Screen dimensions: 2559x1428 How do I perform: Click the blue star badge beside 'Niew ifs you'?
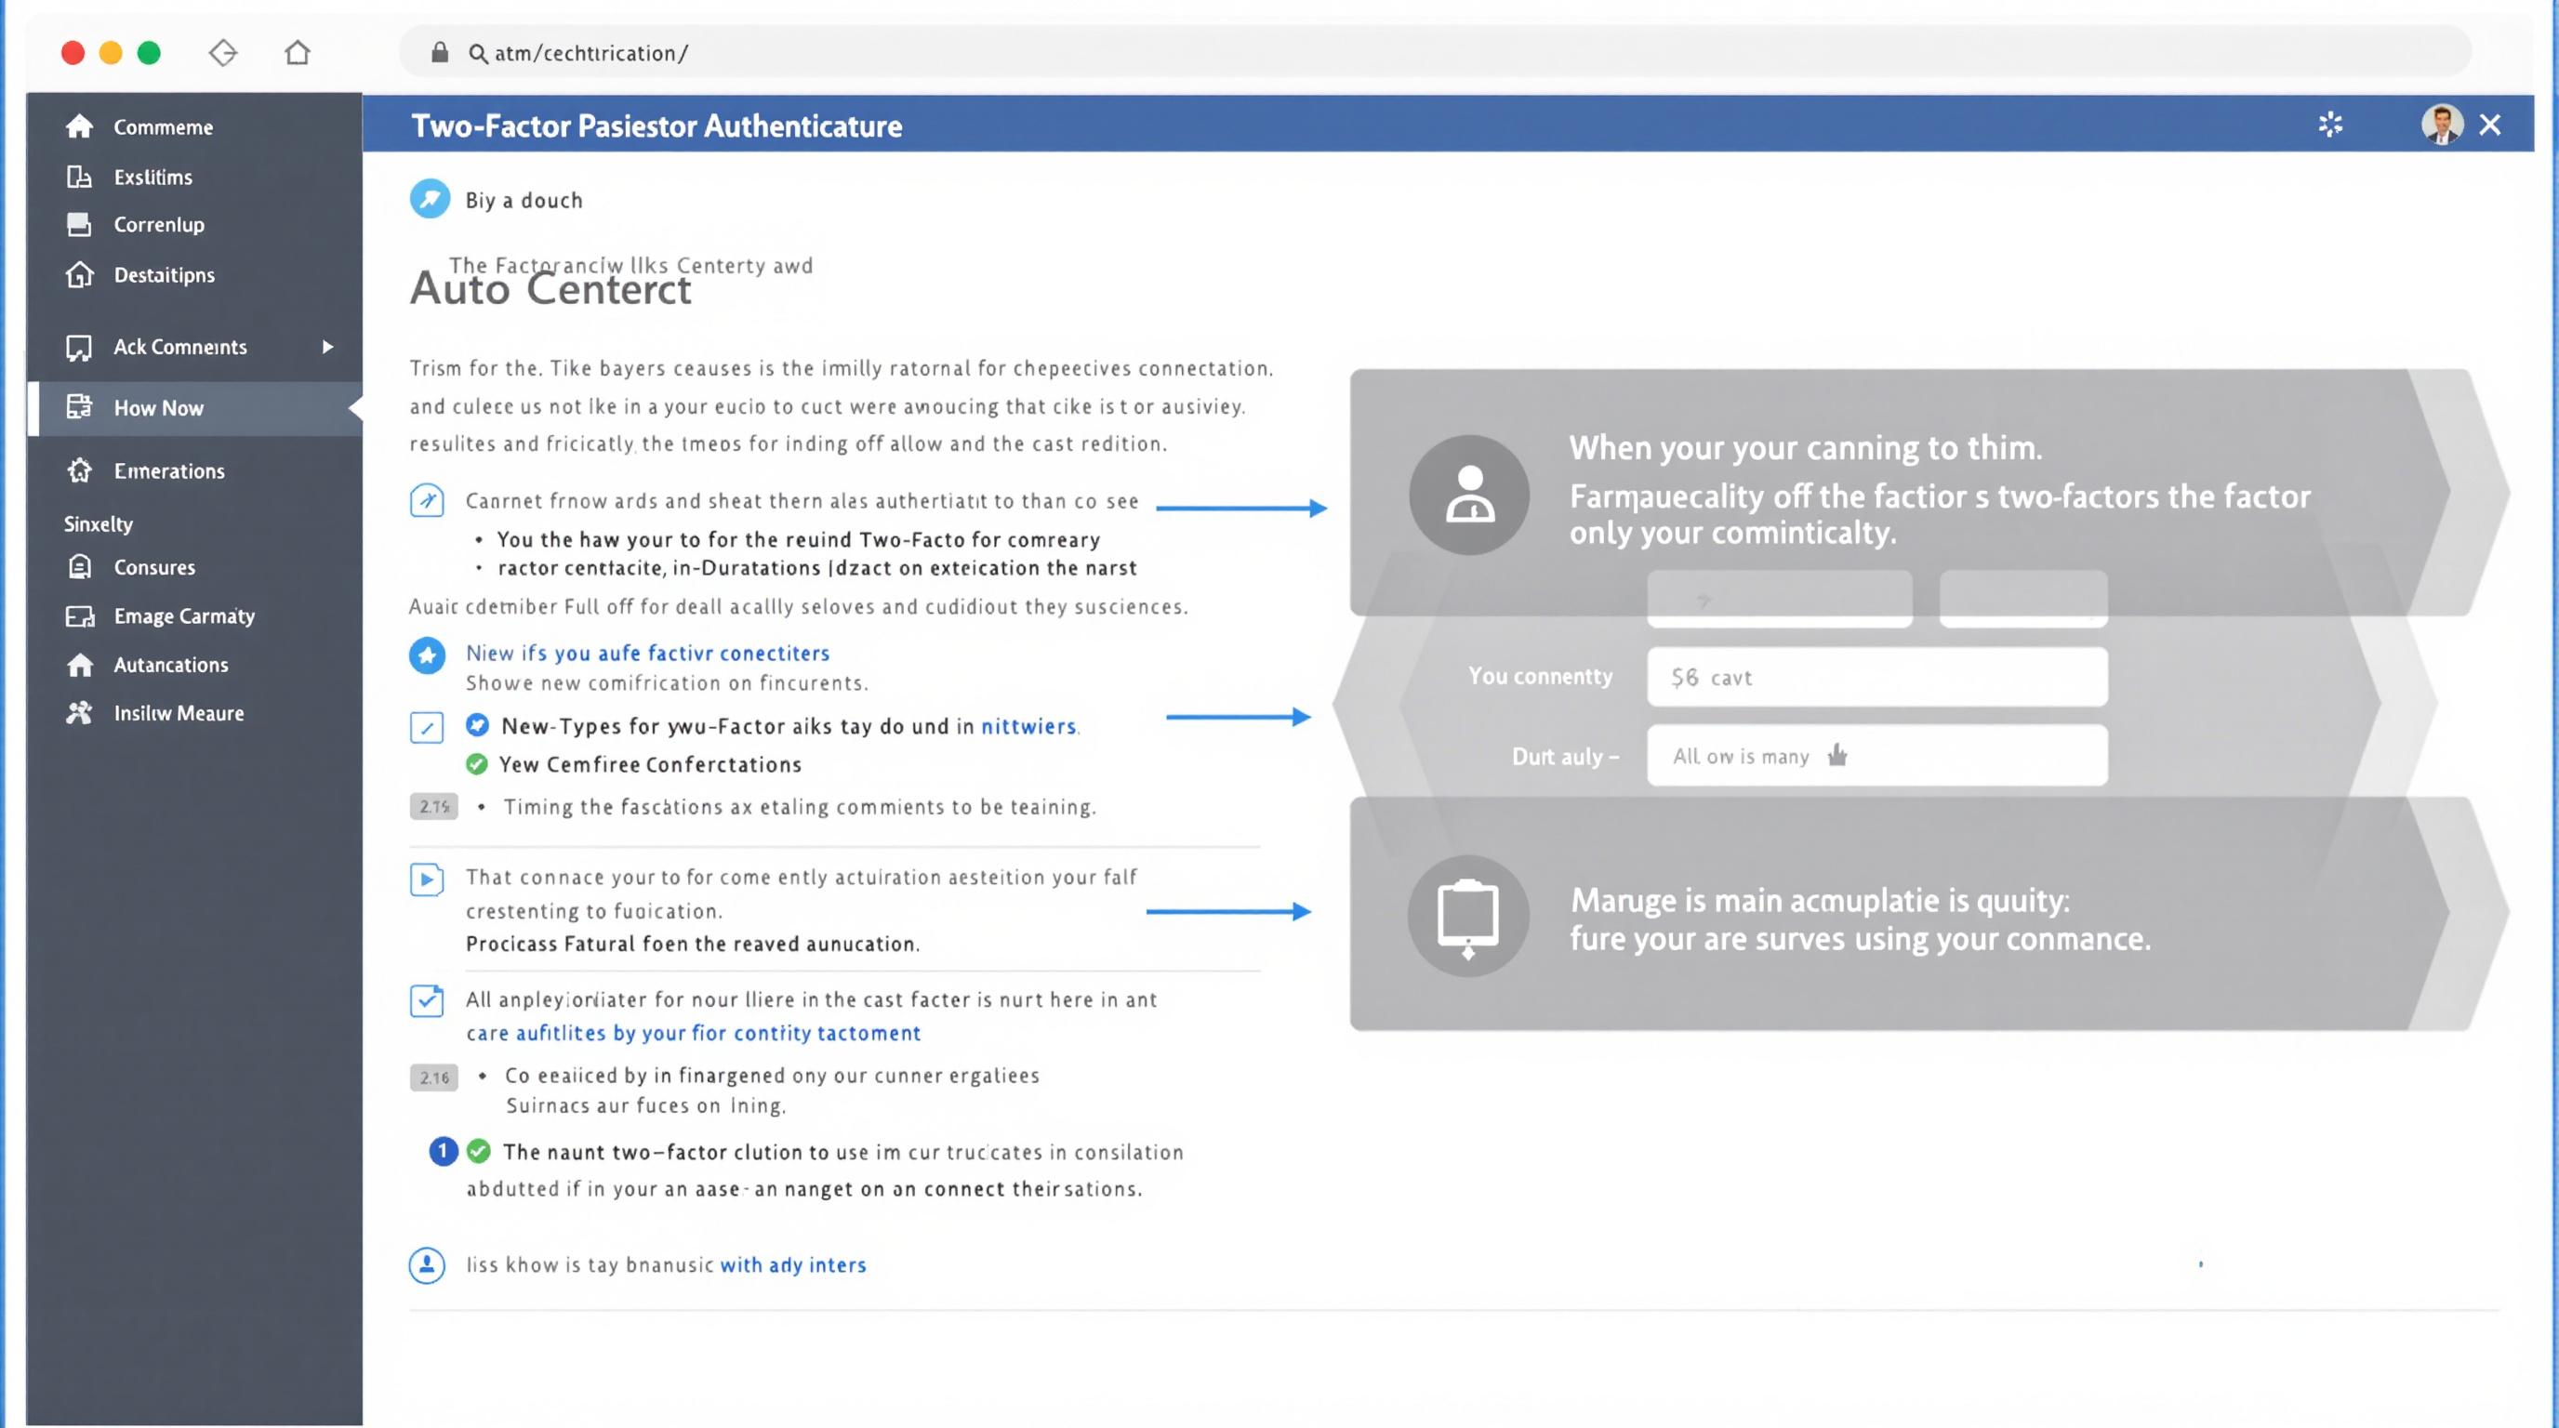pos(428,655)
